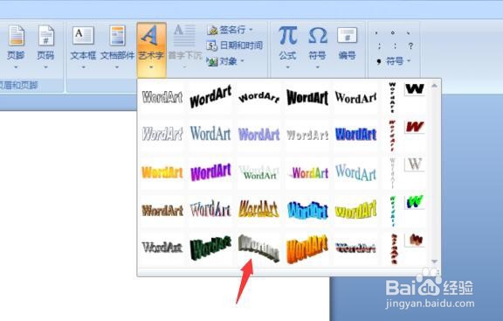Choose the bright magenta purple WordArt style
The height and width of the screenshot is (321, 503).
click(210, 172)
